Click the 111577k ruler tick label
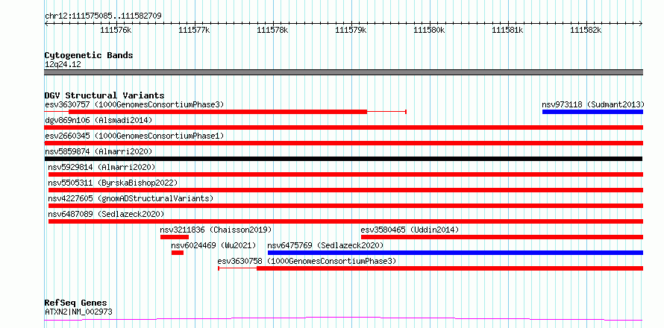The height and width of the screenshot is (328, 664). (195, 31)
